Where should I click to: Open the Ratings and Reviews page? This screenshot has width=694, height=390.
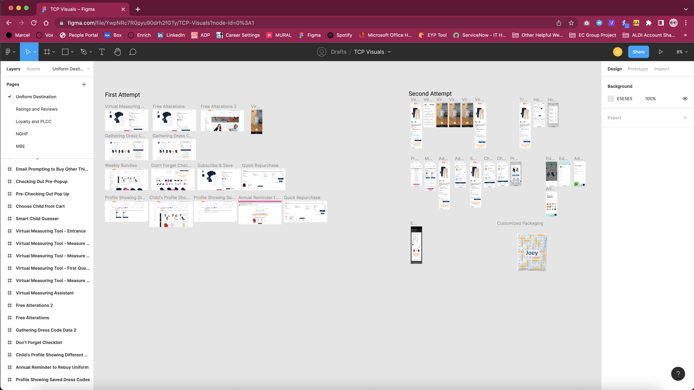click(x=37, y=109)
